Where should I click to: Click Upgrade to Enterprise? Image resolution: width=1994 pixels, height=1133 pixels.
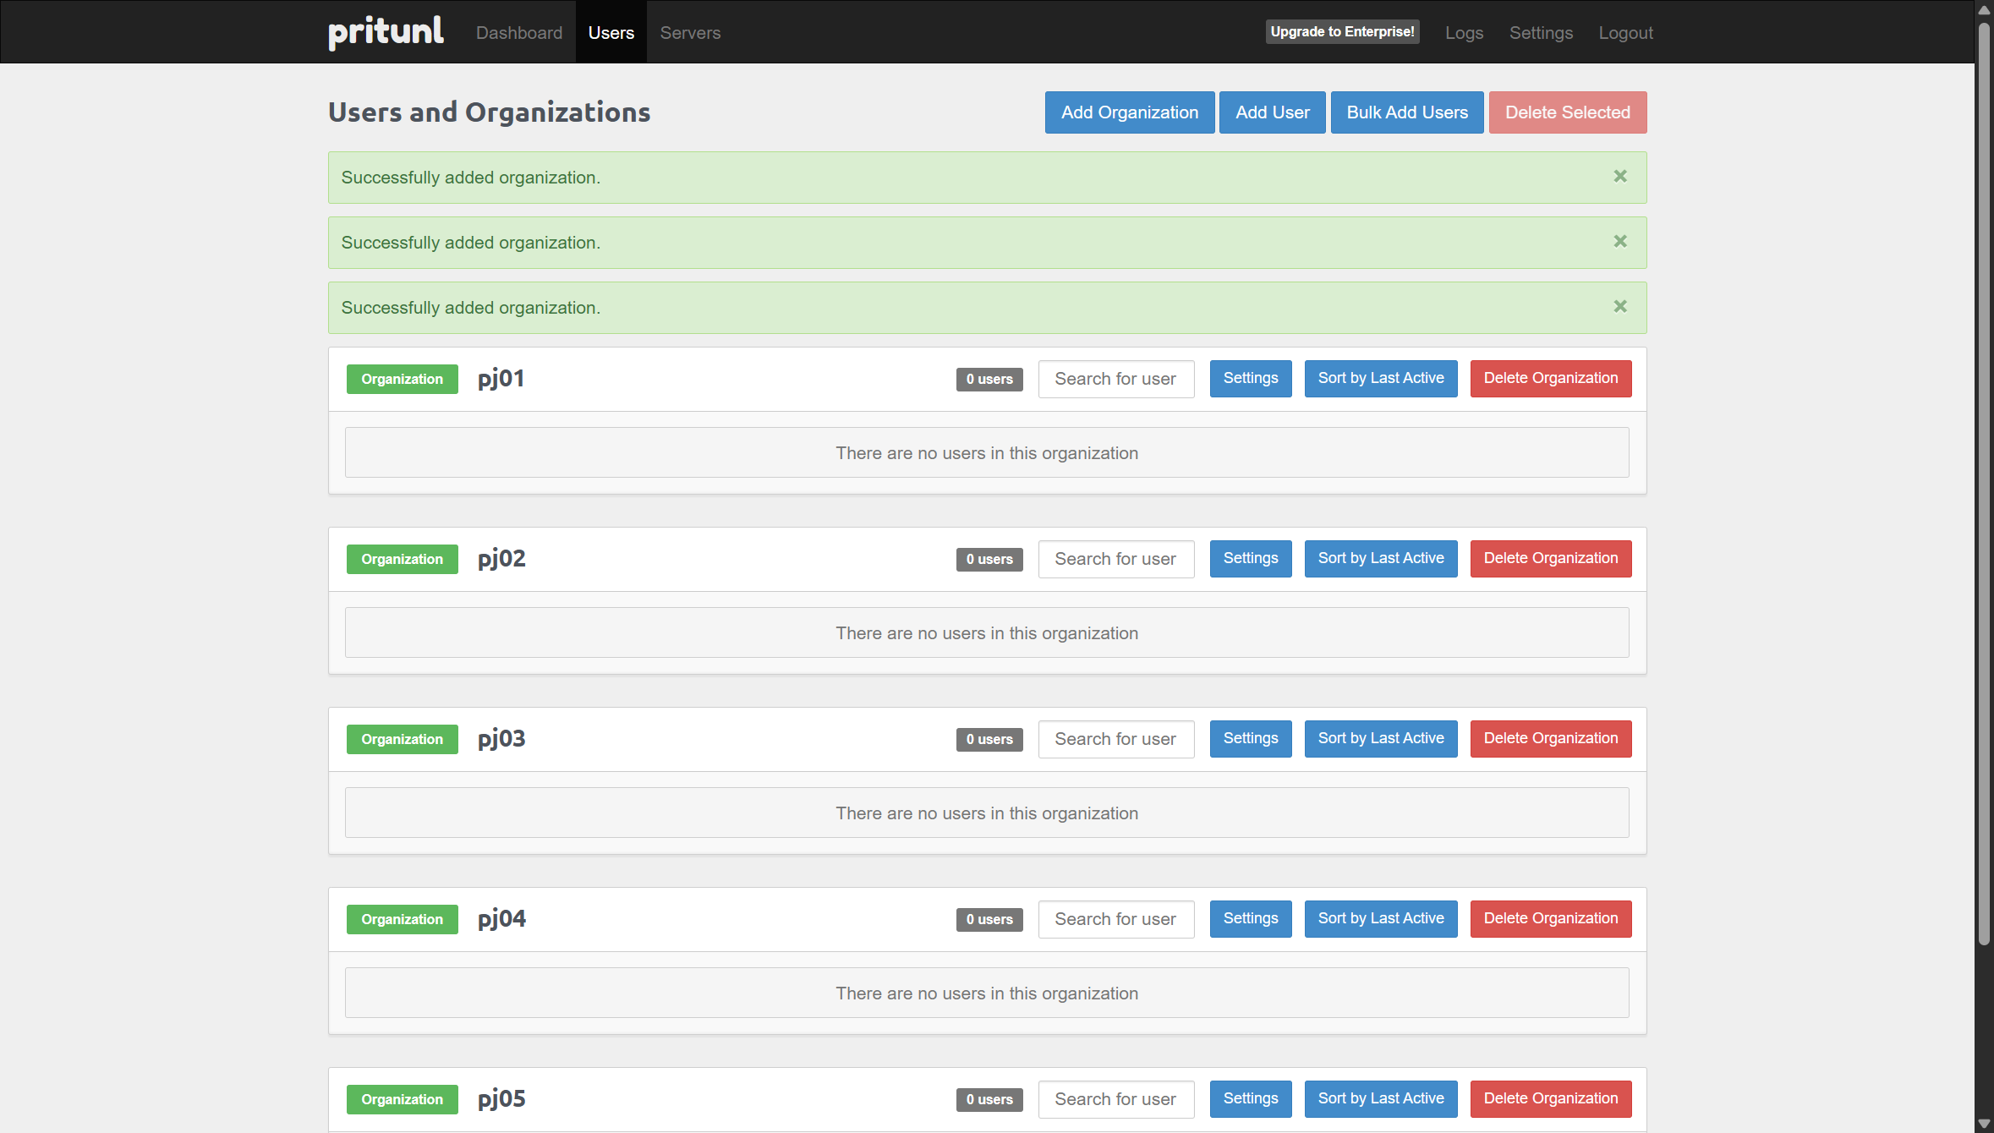pyautogui.click(x=1342, y=31)
